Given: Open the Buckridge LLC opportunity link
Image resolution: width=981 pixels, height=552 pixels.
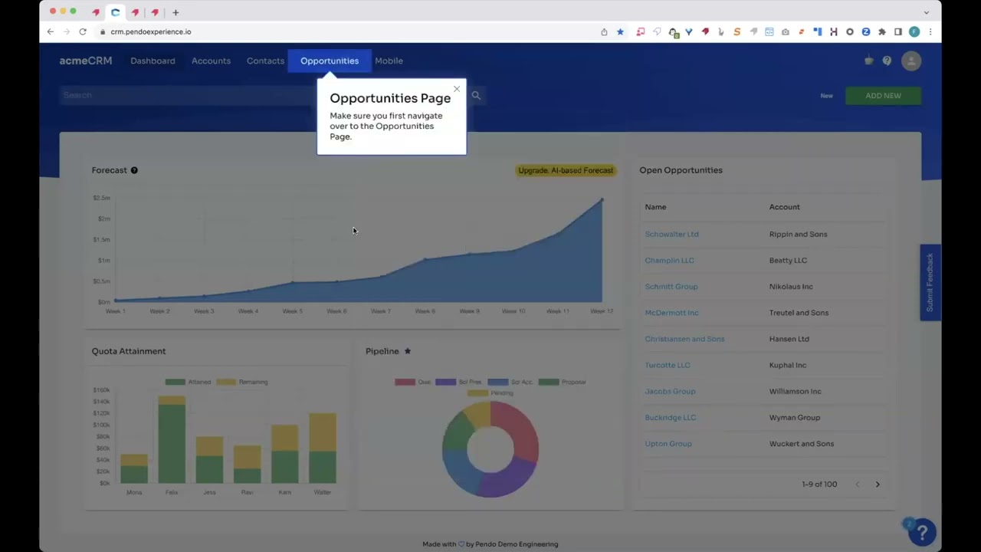Looking at the screenshot, I should click(x=670, y=418).
